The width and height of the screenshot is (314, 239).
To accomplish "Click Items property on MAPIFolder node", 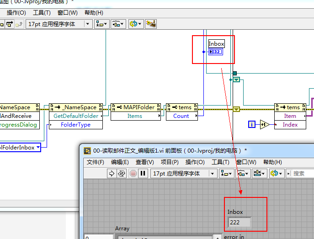I will pos(136,116).
